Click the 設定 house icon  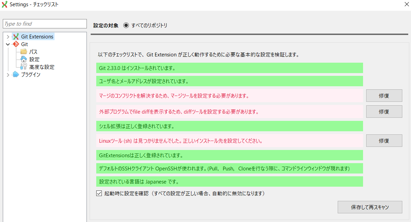click(x=24, y=60)
